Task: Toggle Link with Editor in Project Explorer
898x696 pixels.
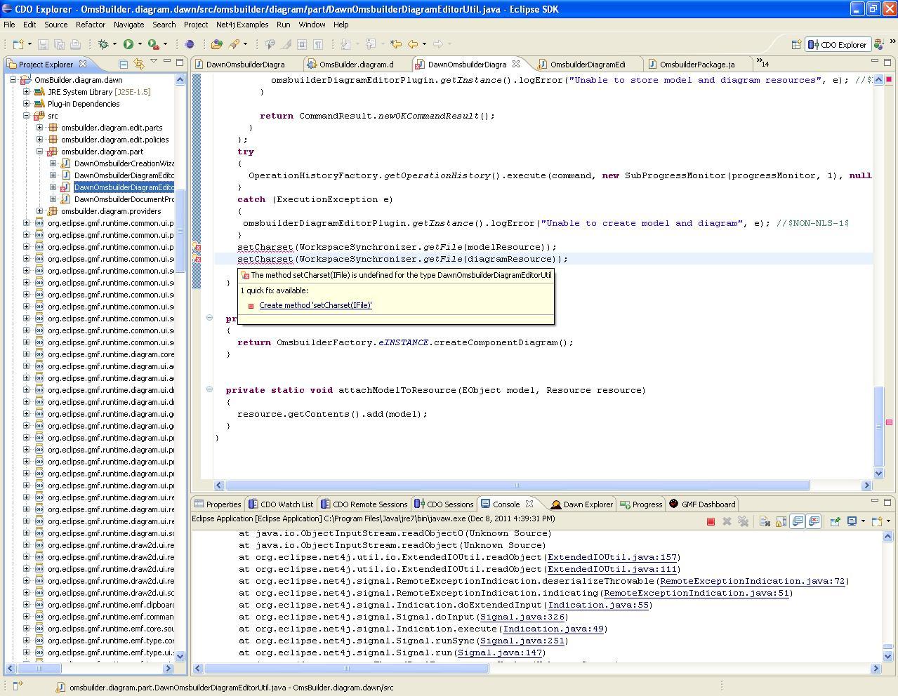Action: 138,64
